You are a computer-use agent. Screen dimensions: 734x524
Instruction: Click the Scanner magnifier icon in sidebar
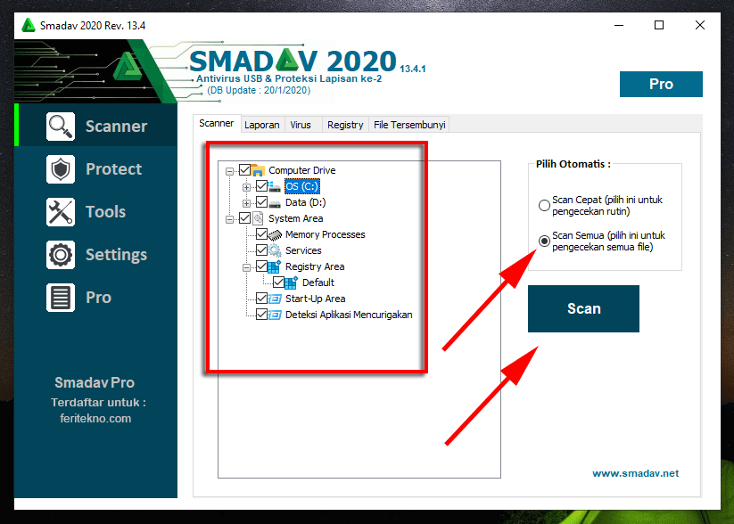(x=61, y=127)
